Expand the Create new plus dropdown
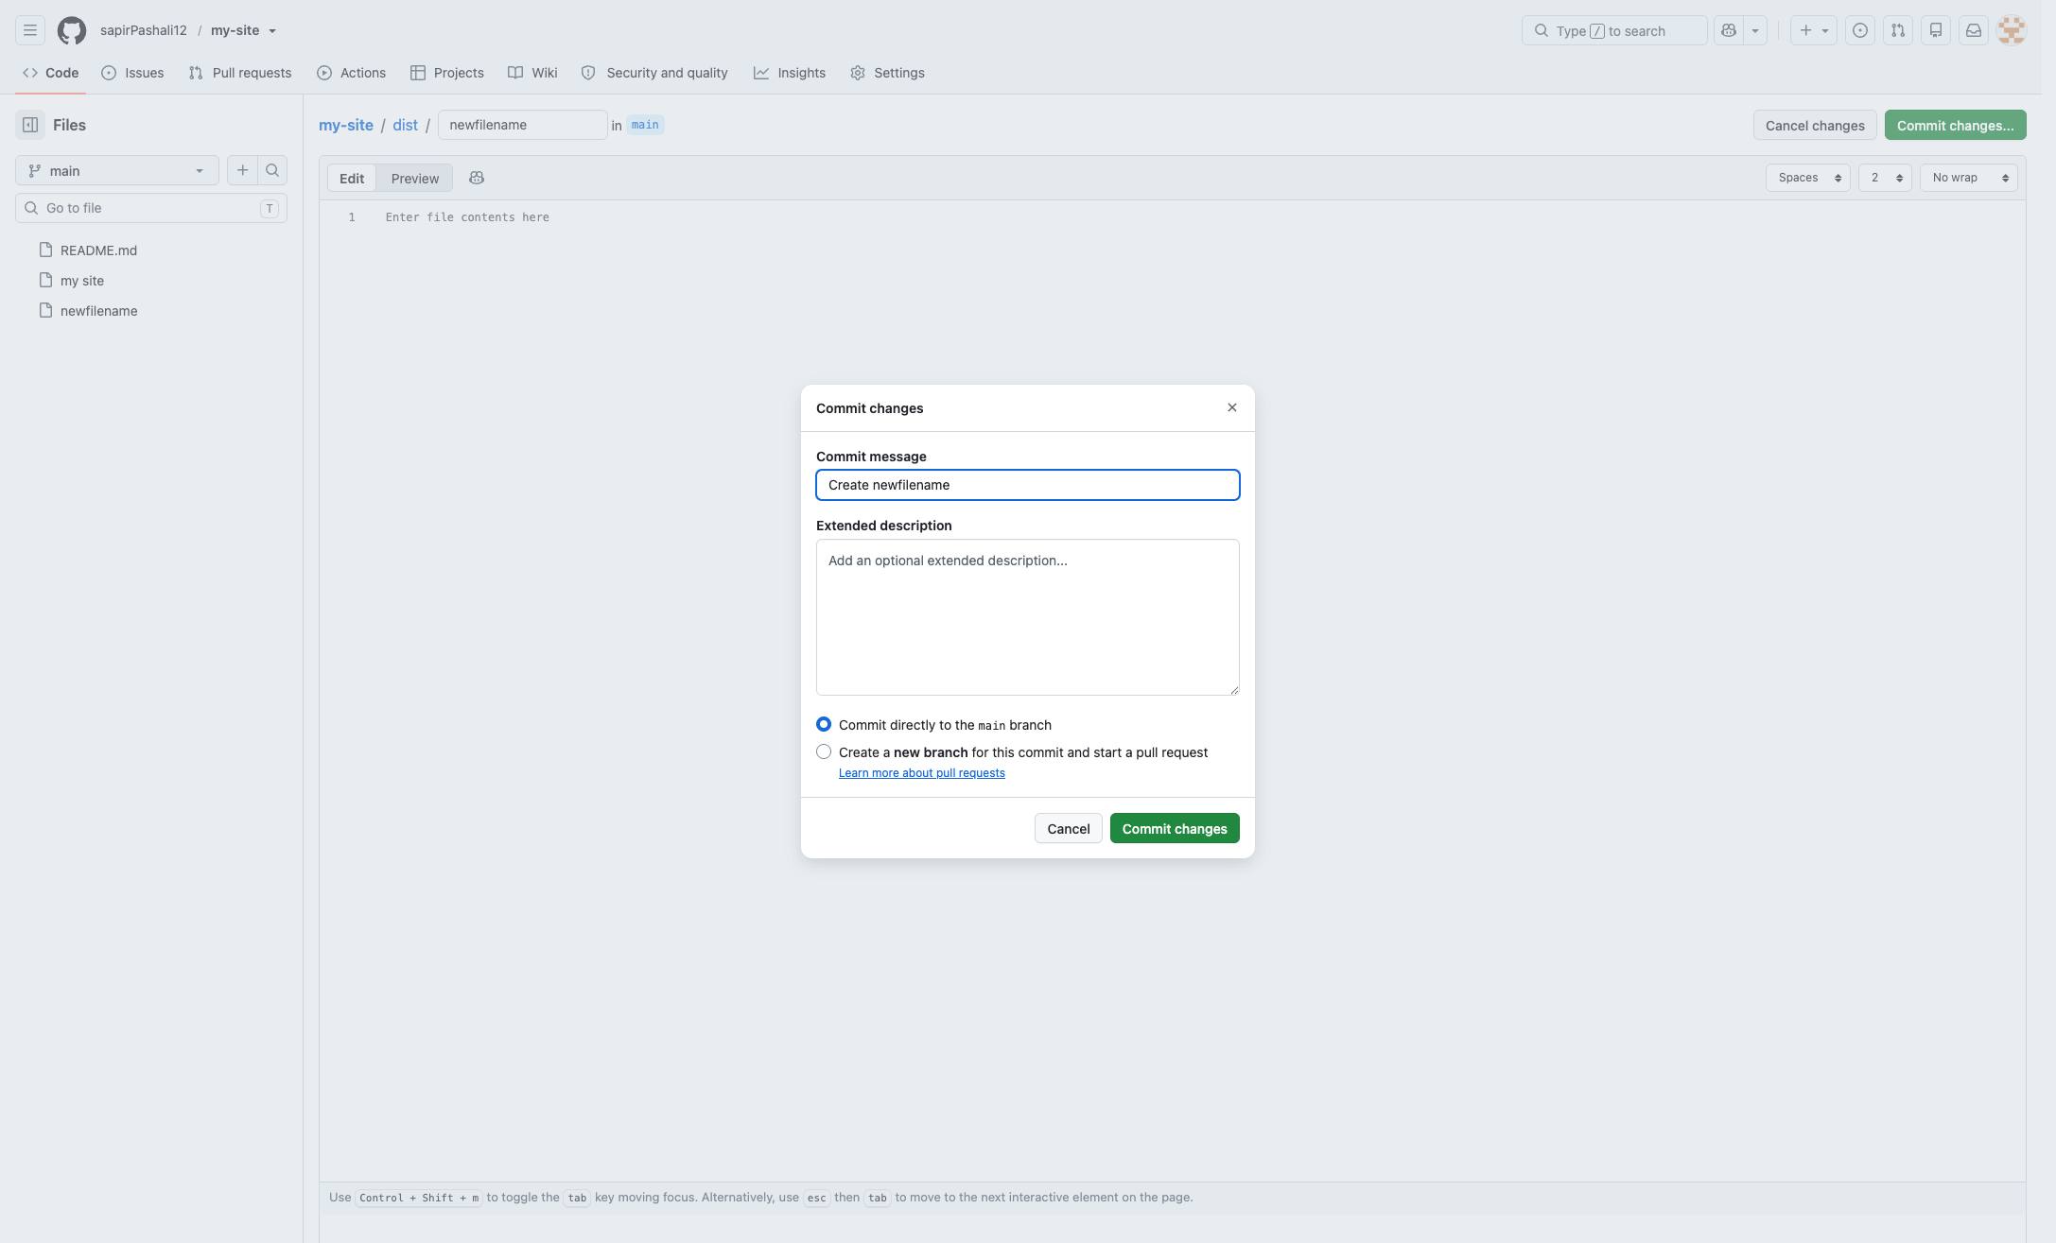Screen dimensions: 2056x1243 [x=1813, y=30]
